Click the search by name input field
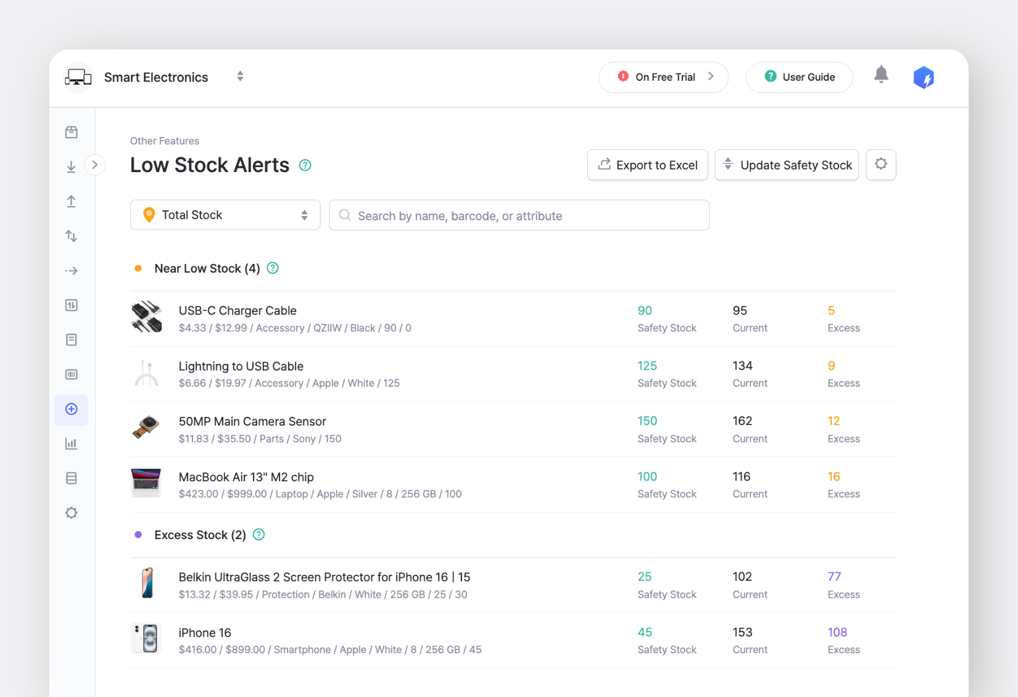 pyautogui.click(x=519, y=215)
